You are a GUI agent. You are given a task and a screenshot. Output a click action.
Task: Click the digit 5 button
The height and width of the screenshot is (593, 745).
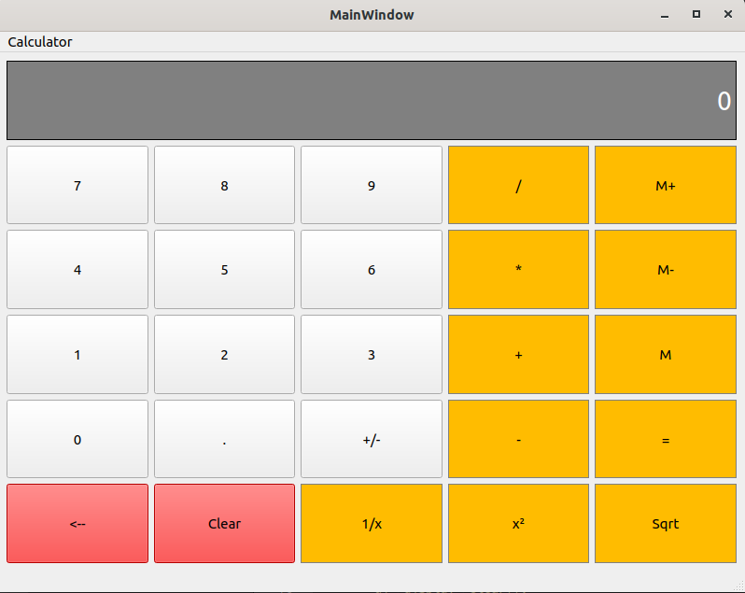pos(224,269)
